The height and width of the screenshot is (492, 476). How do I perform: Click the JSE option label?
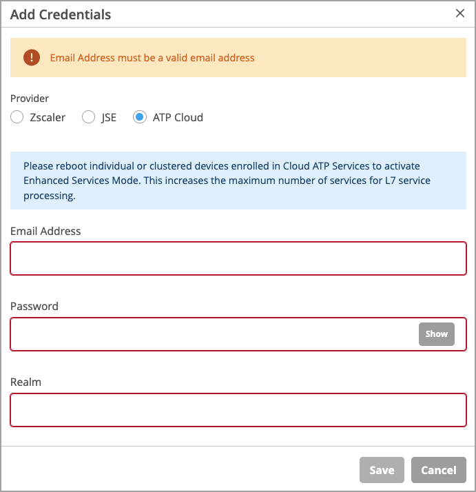pos(109,117)
